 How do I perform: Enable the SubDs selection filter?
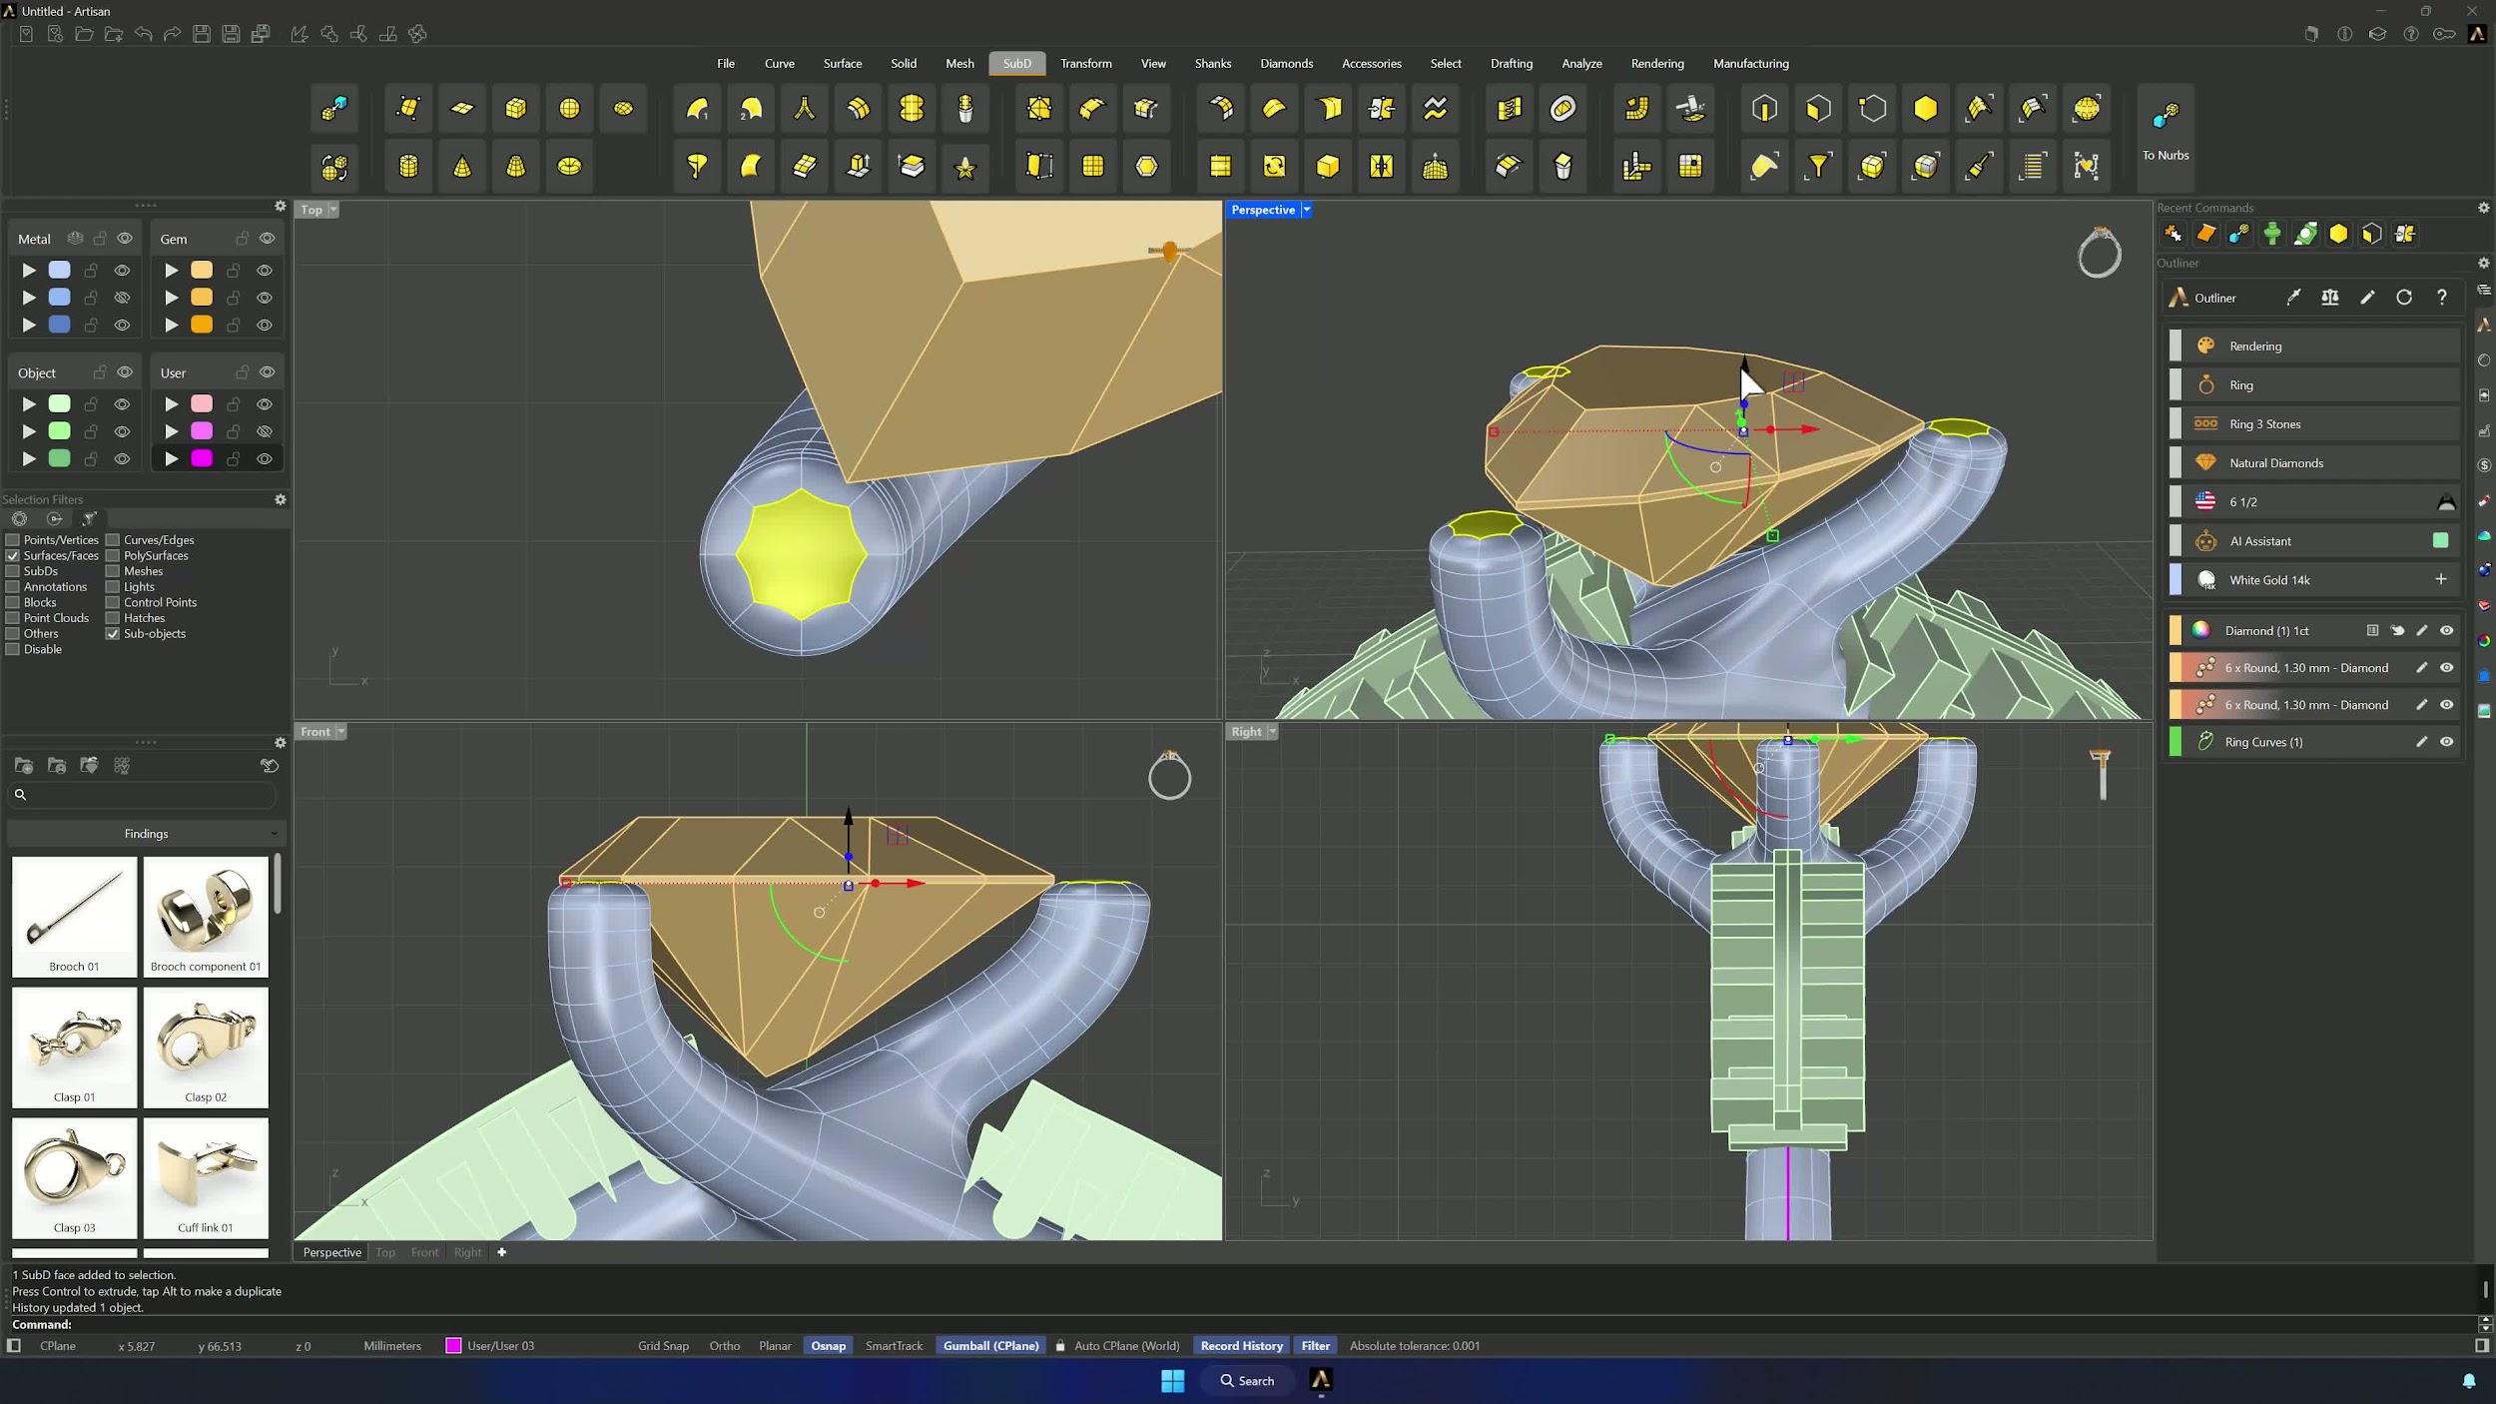[x=13, y=571]
